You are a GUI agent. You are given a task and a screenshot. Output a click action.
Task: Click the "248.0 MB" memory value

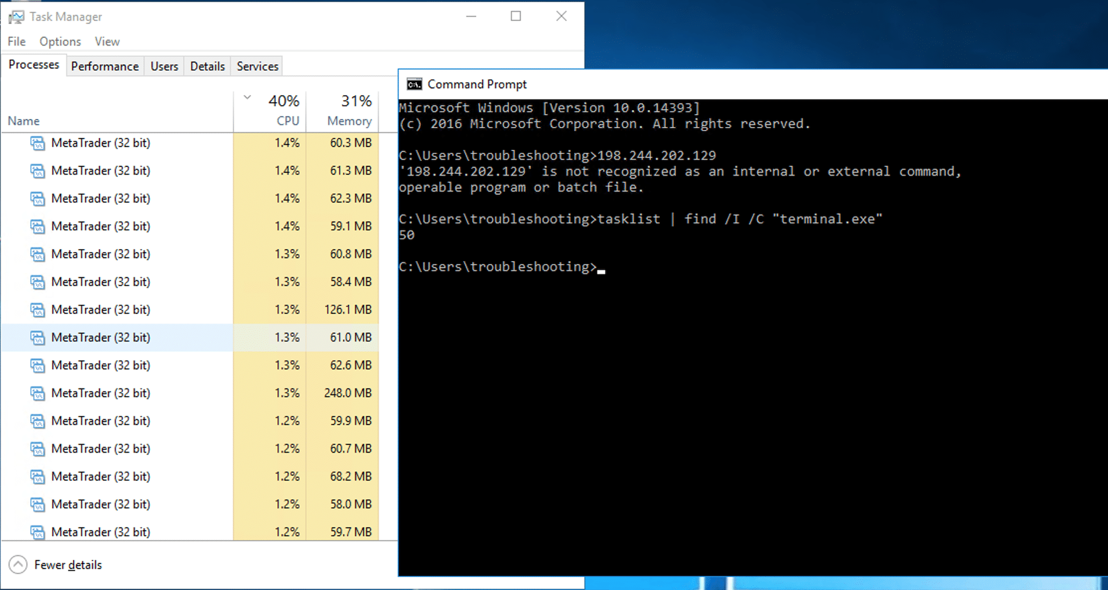(348, 393)
